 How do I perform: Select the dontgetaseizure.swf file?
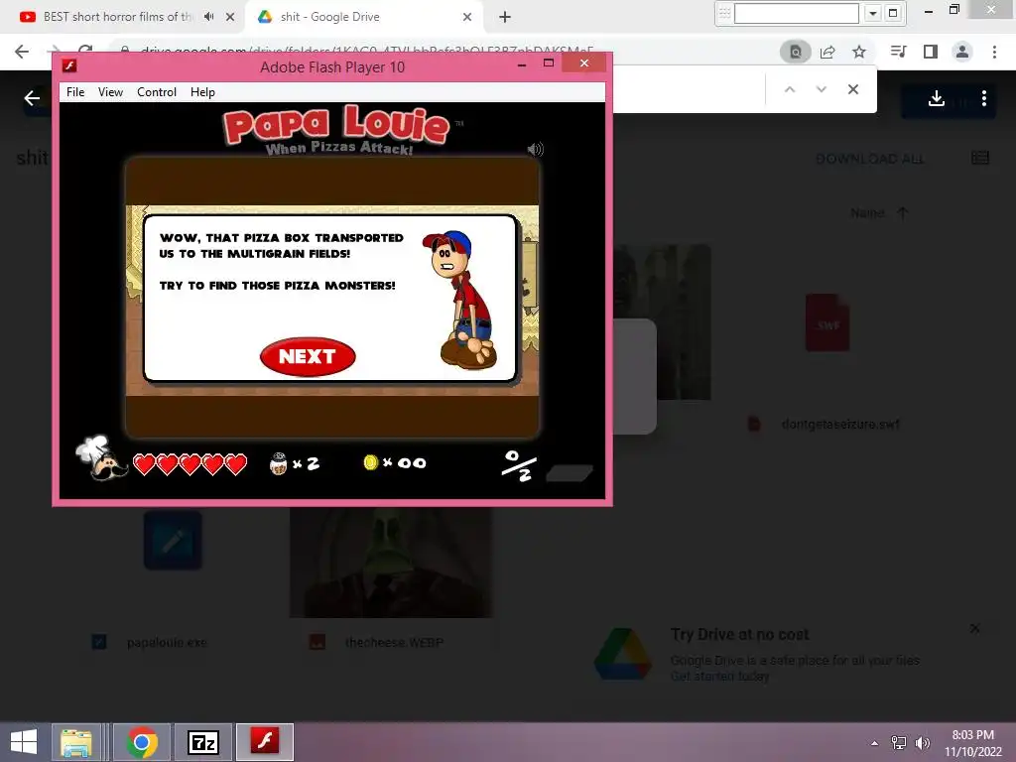[x=840, y=425]
